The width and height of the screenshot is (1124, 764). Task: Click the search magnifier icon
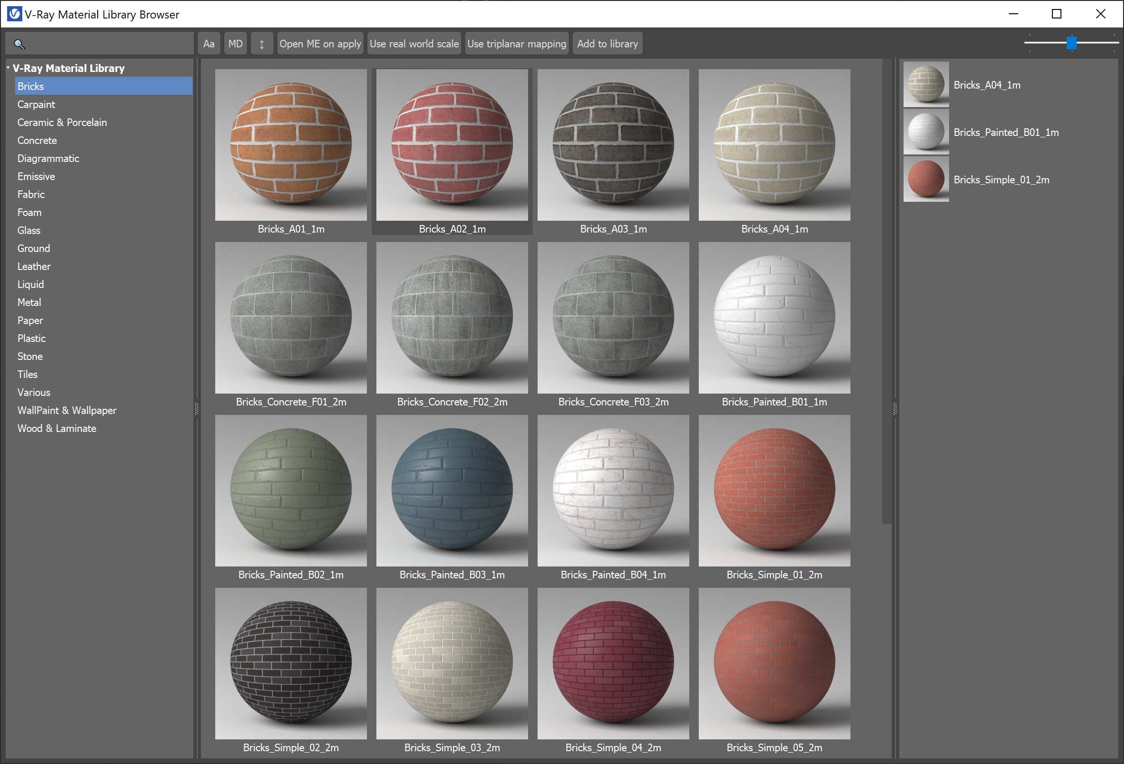(x=19, y=44)
